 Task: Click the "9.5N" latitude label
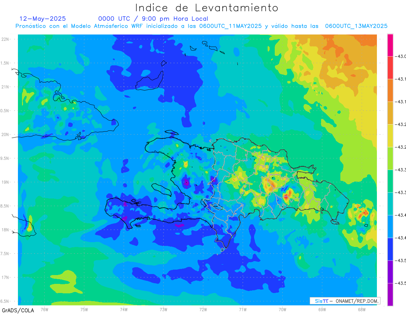[x=5, y=158]
